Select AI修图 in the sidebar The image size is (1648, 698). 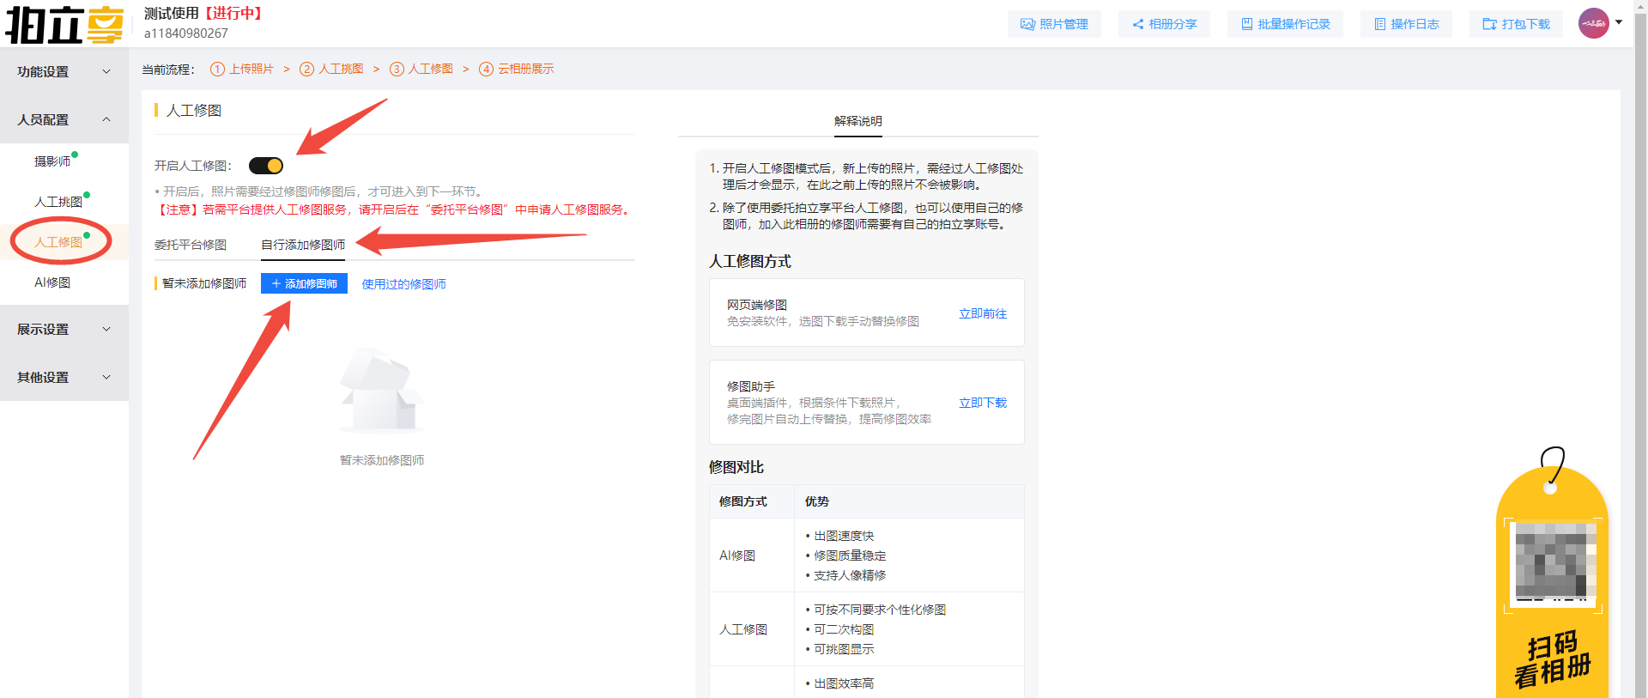point(52,282)
